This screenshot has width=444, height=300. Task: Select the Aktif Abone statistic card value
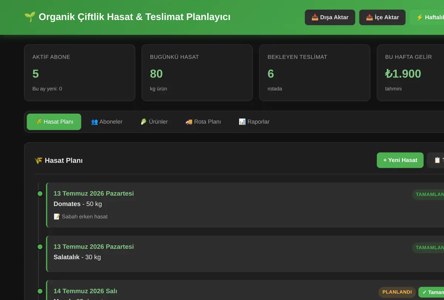pyautogui.click(x=36, y=74)
